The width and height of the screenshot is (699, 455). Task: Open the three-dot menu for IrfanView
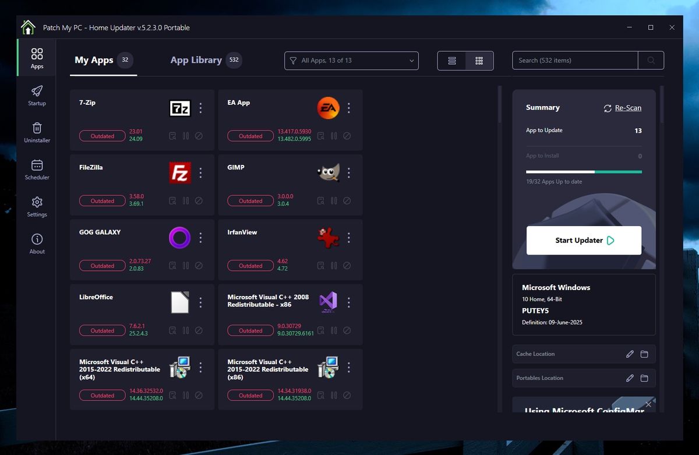[349, 238]
